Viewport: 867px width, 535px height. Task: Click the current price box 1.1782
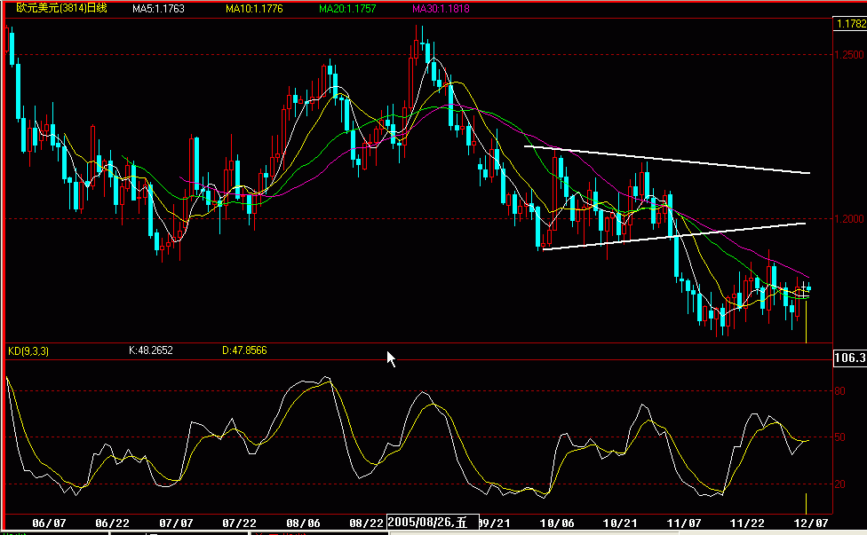pyautogui.click(x=850, y=24)
